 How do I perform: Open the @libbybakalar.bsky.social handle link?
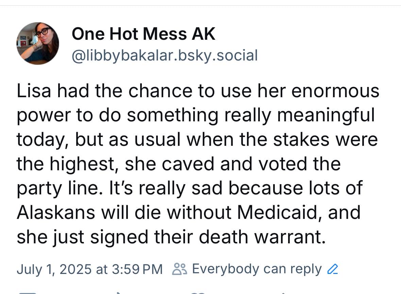coord(165,55)
